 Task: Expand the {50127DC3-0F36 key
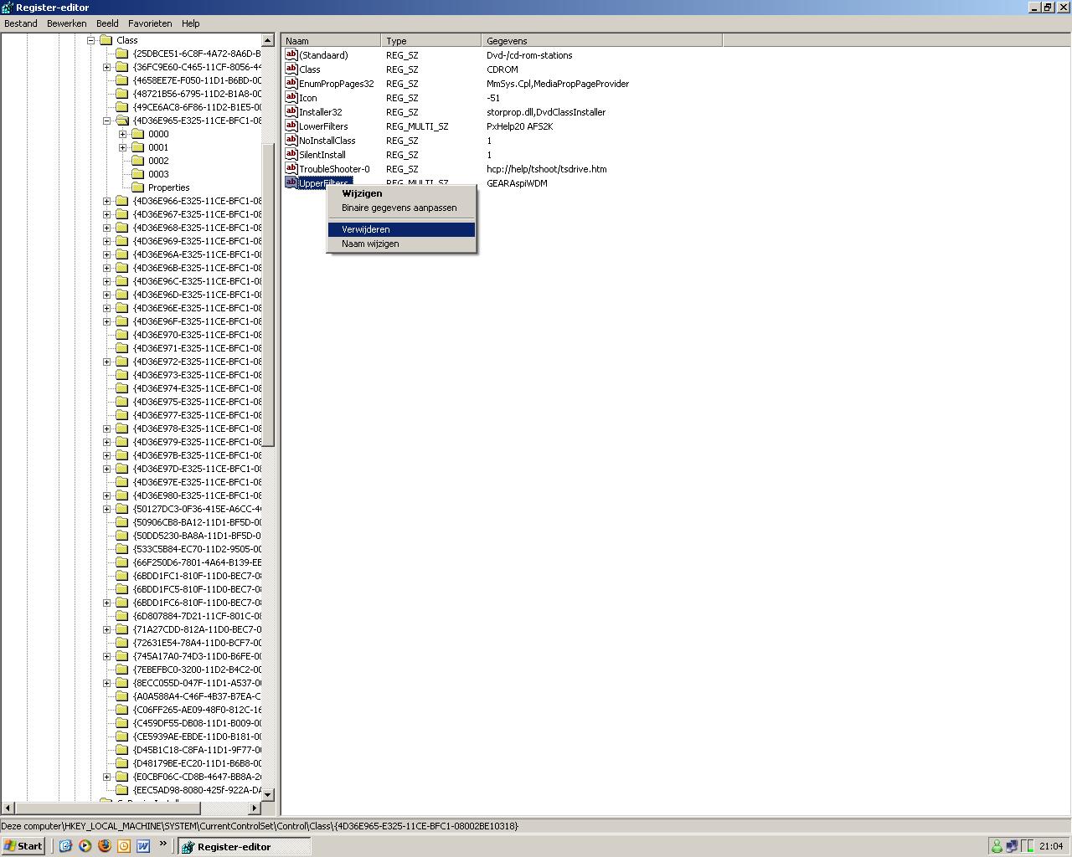tap(107, 509)
